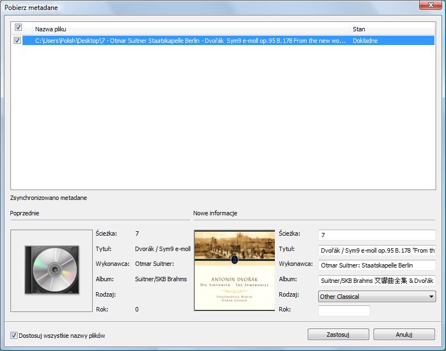Click previous Rok value '0'
The image size is (446, 351).
coord(137,309)
